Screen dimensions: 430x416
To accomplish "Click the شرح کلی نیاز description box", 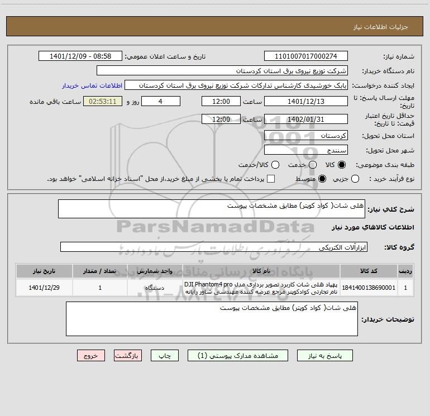I will pyautogui.click(x=212, y=209).
